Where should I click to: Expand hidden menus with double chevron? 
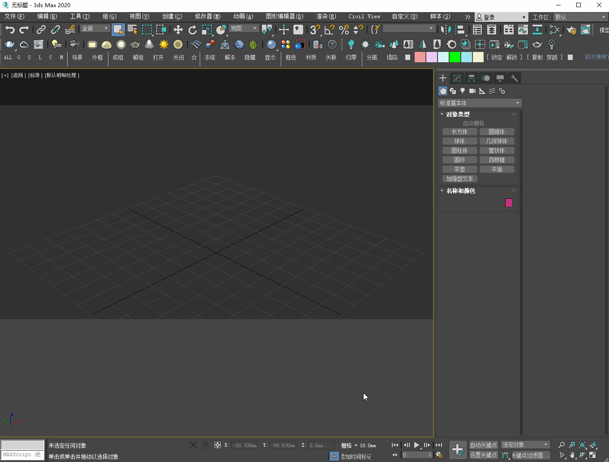[467, 17]
